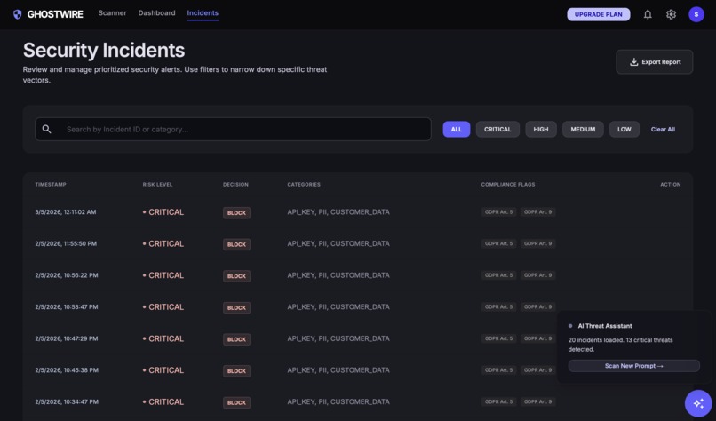
Task: Filter incidents by LOW
Action: [625, 129]
